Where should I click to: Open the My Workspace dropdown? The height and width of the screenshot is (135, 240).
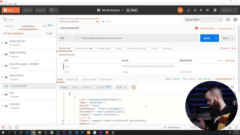[x=112, y=10]
